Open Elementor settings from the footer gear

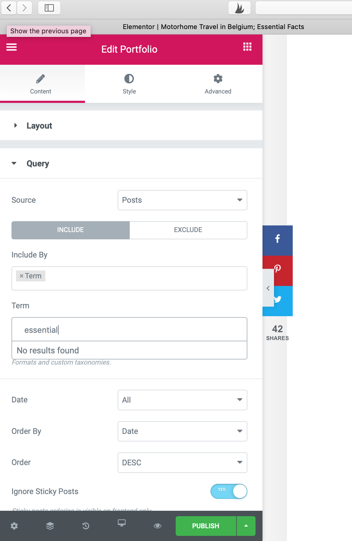(x=14, y=526)
